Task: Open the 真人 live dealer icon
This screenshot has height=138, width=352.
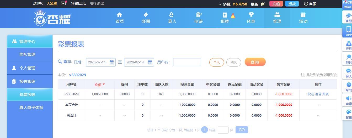Action: click(172, 15)
